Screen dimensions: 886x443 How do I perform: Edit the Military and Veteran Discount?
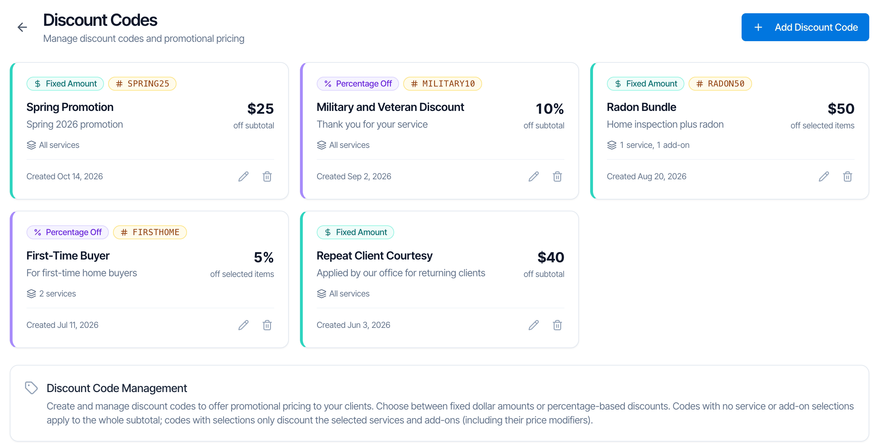point(534,177)
